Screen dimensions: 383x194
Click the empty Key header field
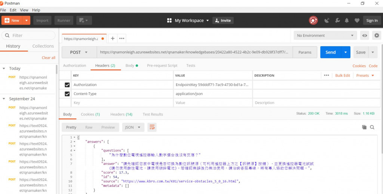coord(122,103)
